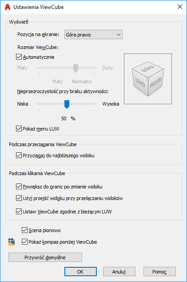The height and width of the screenshot is (282, 187).
Task: Uncheck Użyj przejść widoku przy przełączaniu widoków
Action: click(19, 198)
